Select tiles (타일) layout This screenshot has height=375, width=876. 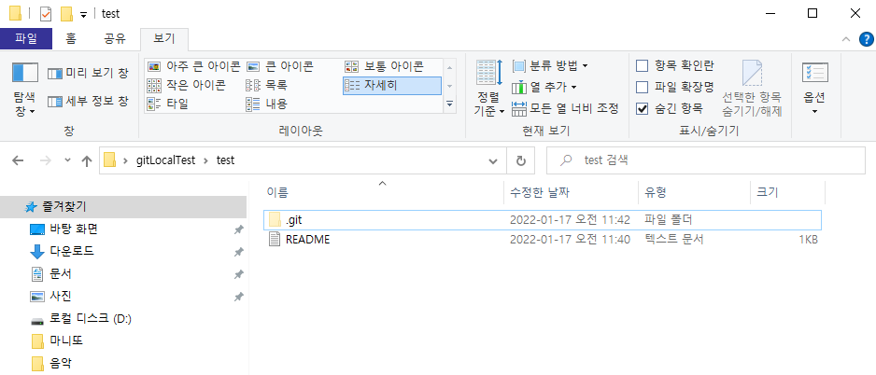coord(167,104)
